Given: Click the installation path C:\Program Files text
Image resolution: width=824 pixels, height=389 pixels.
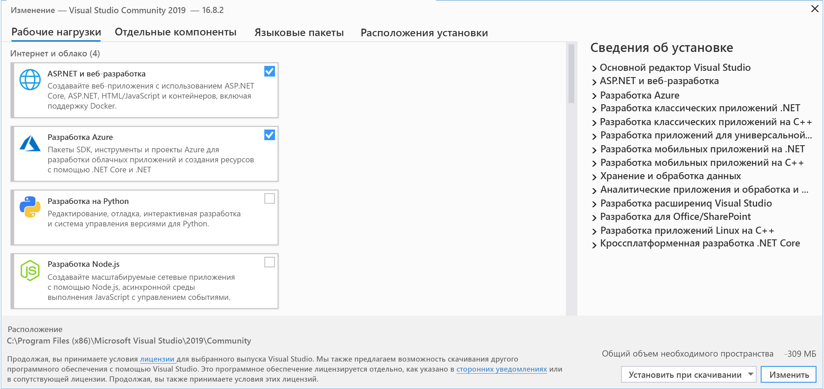Looking at the screenshot, I should pos(129,341).
